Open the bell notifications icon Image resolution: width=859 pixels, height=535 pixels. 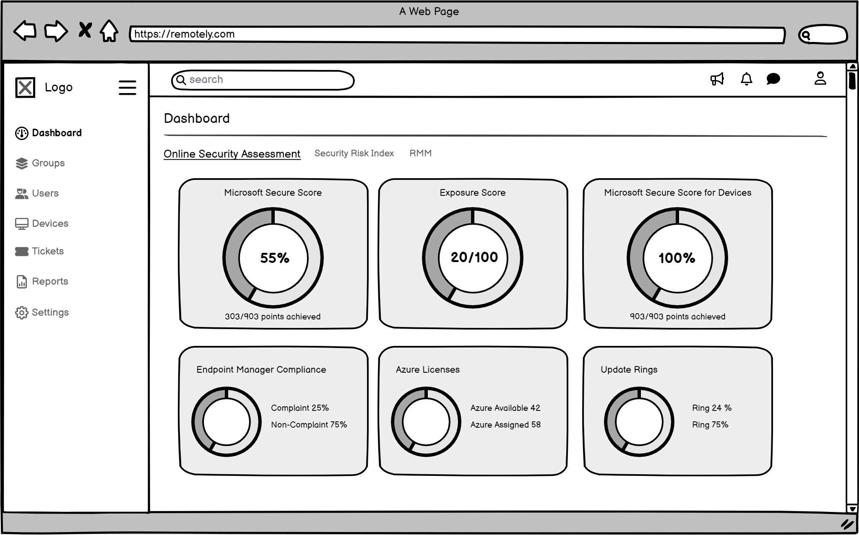click(x=746, y=79)
